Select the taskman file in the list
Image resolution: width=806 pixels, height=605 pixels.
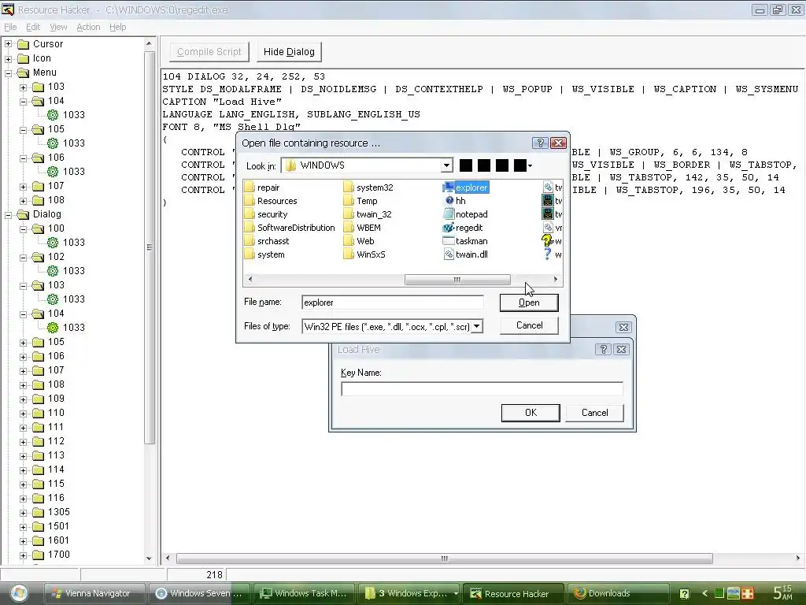(466, 241)
